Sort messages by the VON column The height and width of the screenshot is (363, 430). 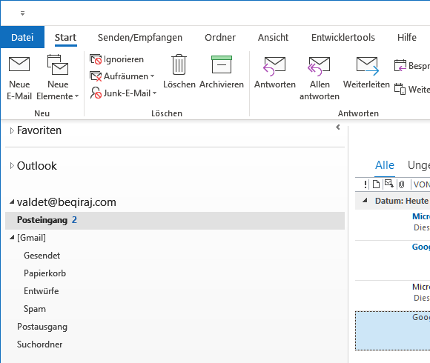pos(422,184)
